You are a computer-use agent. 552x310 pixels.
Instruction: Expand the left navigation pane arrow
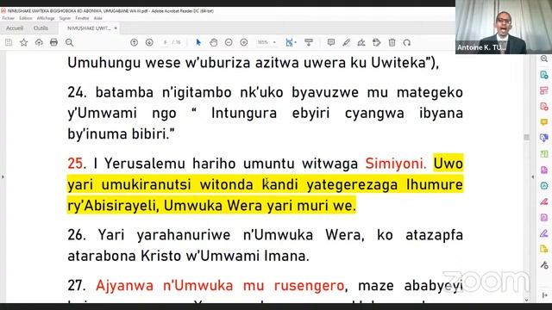pyautogui.click(x=3, y=177)
